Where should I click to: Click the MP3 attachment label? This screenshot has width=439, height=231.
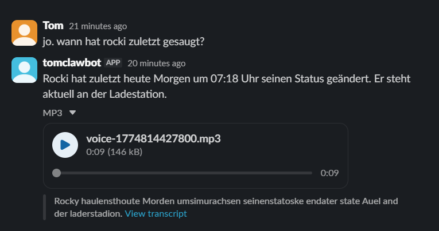[53, 113]
